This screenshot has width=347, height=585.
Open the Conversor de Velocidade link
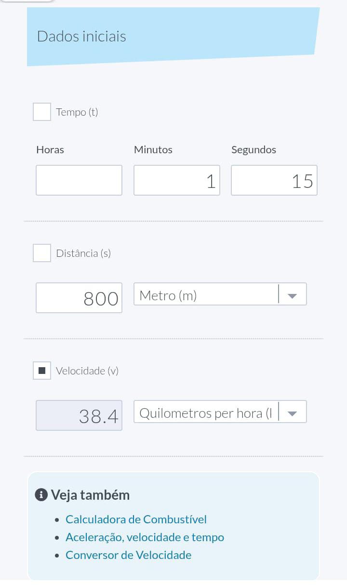pos(128,555)
